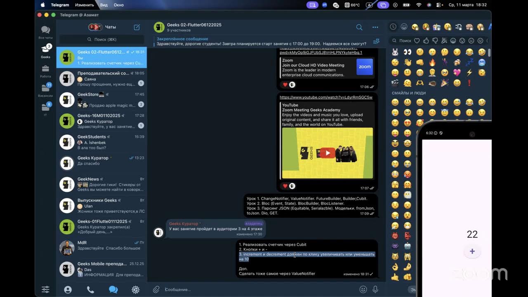Insert the fire emoji
Screen dimensions: 528x297
432,63
